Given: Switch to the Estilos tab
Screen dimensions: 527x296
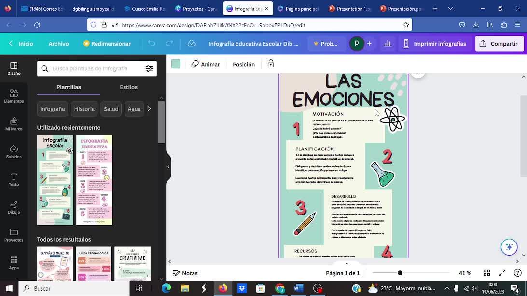Looking at the screenshot, I should click(128, 87).
